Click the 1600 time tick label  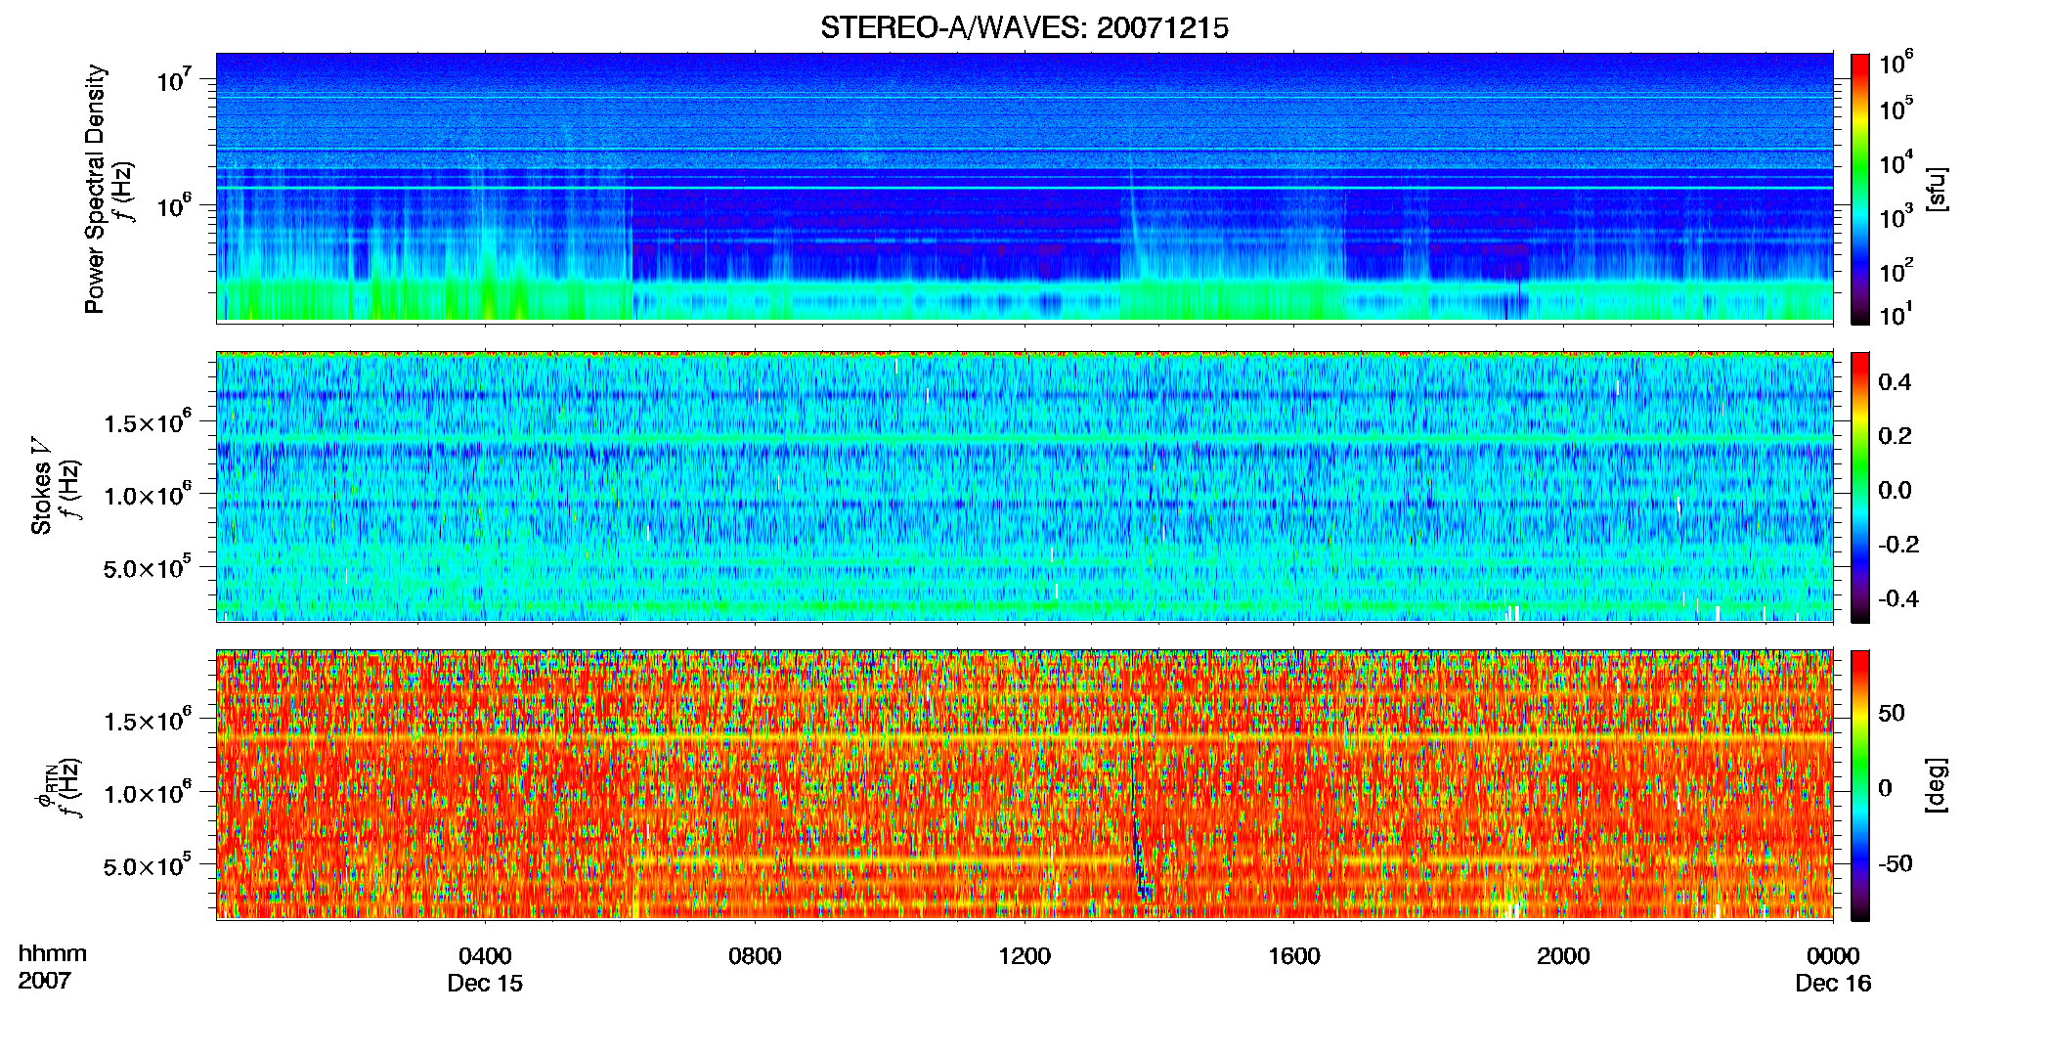click(x=1294, y=956)
